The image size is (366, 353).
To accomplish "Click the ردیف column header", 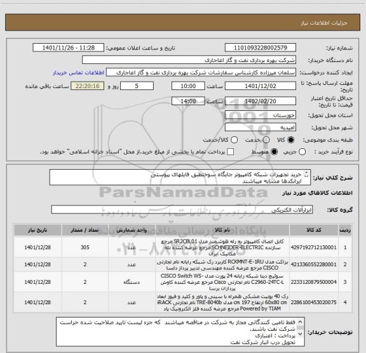I will tap(345, 230).
